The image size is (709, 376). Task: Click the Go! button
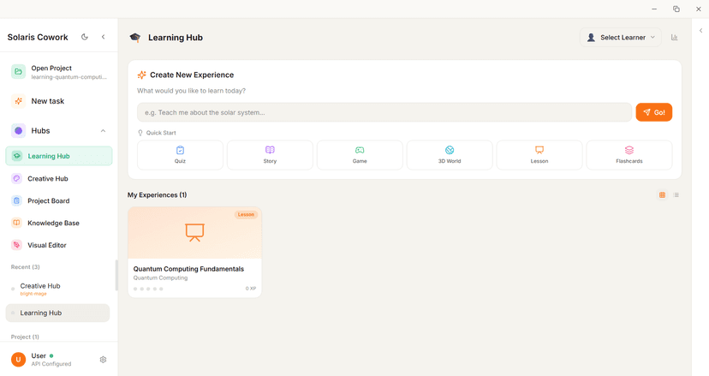[654, 112]
